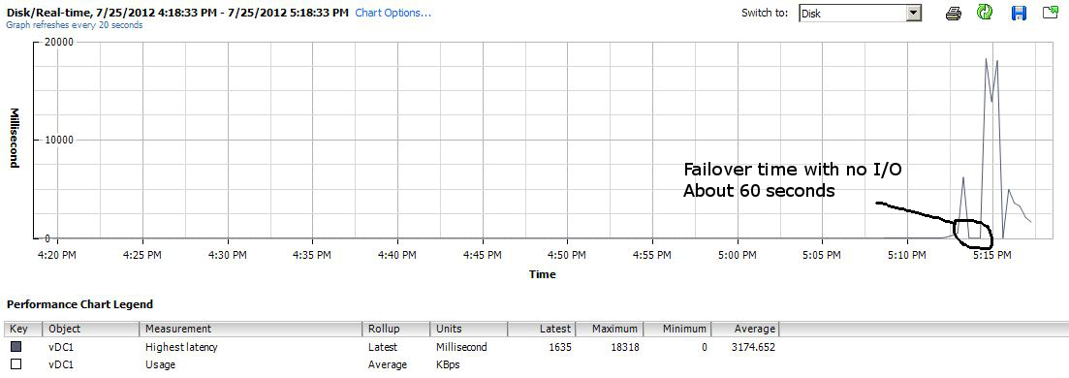Click the highest latency spike on the chart

click(x=986, y=59)
